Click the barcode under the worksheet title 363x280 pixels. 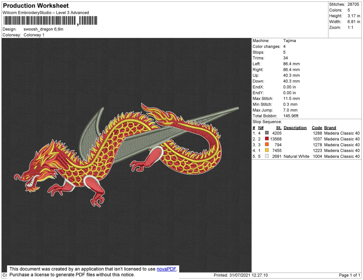click(50, 21)
